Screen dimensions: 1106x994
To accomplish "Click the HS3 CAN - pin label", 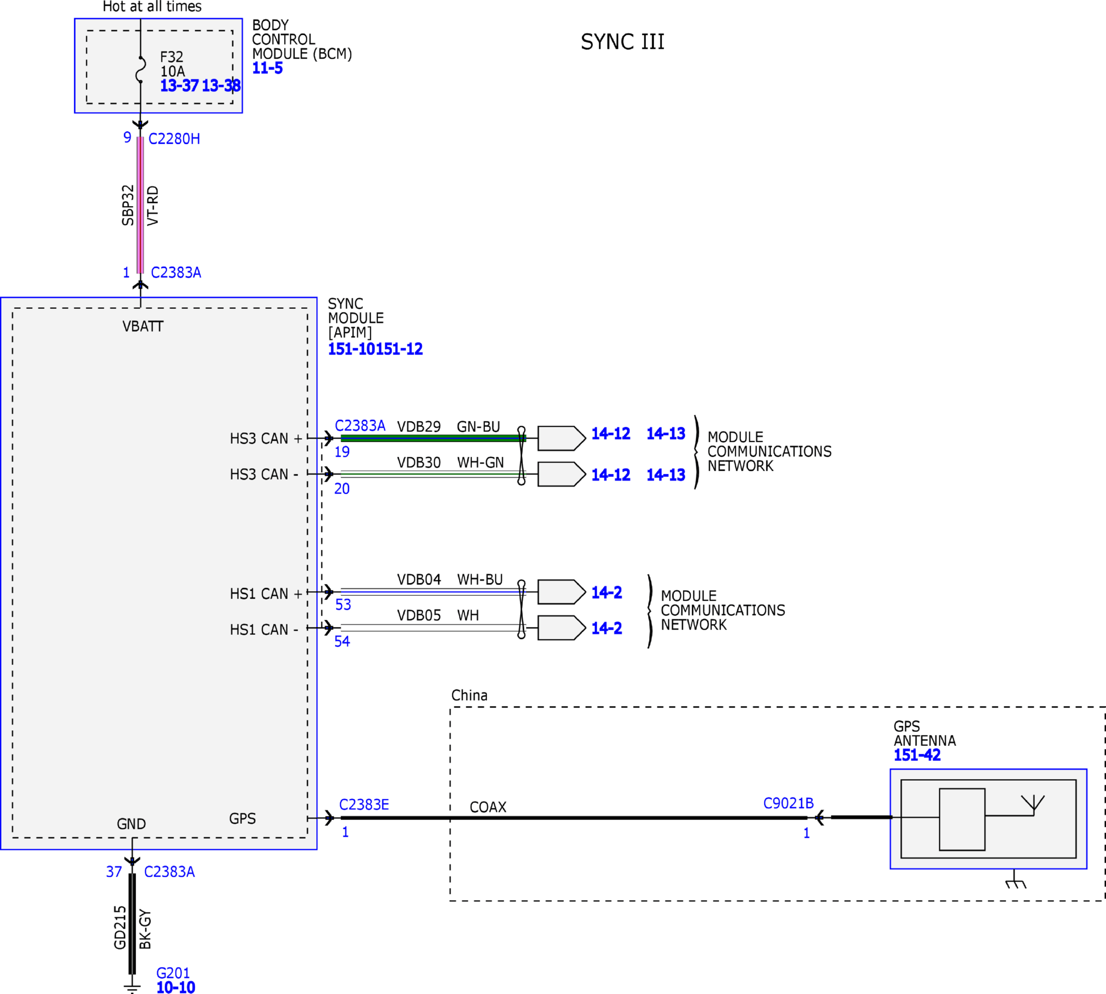I will point(264,474).
